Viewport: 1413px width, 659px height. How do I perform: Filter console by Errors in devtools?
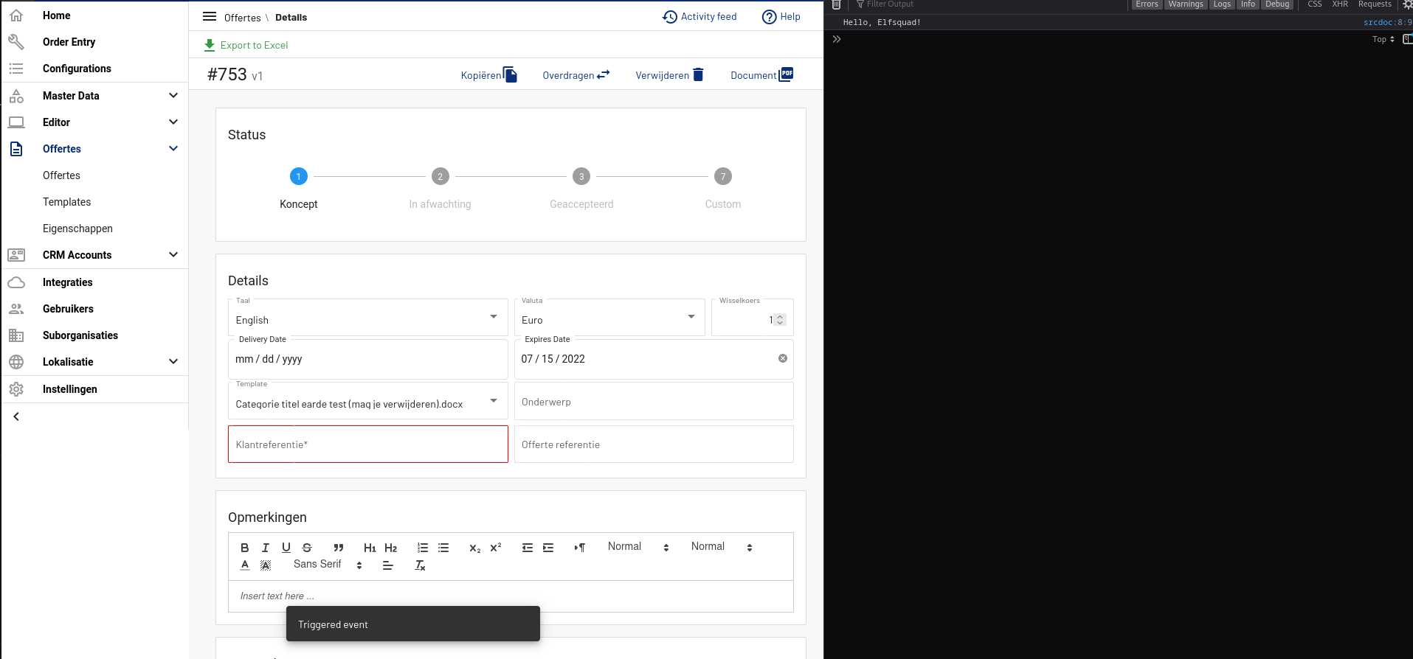point(1147,4)
